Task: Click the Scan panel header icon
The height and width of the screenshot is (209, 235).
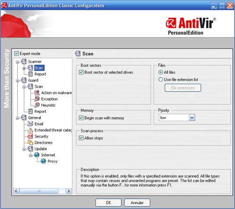Action: coord(78,54)
